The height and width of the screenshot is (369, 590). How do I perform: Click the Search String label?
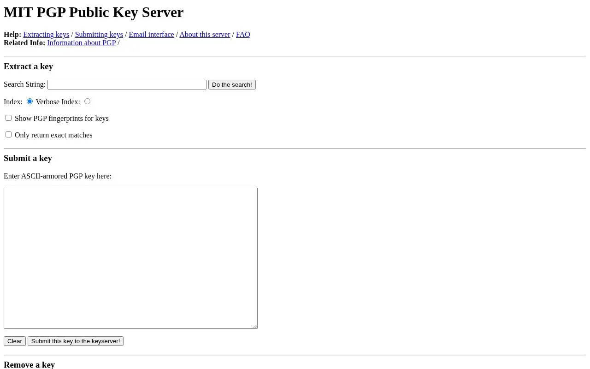pos(24,84)
